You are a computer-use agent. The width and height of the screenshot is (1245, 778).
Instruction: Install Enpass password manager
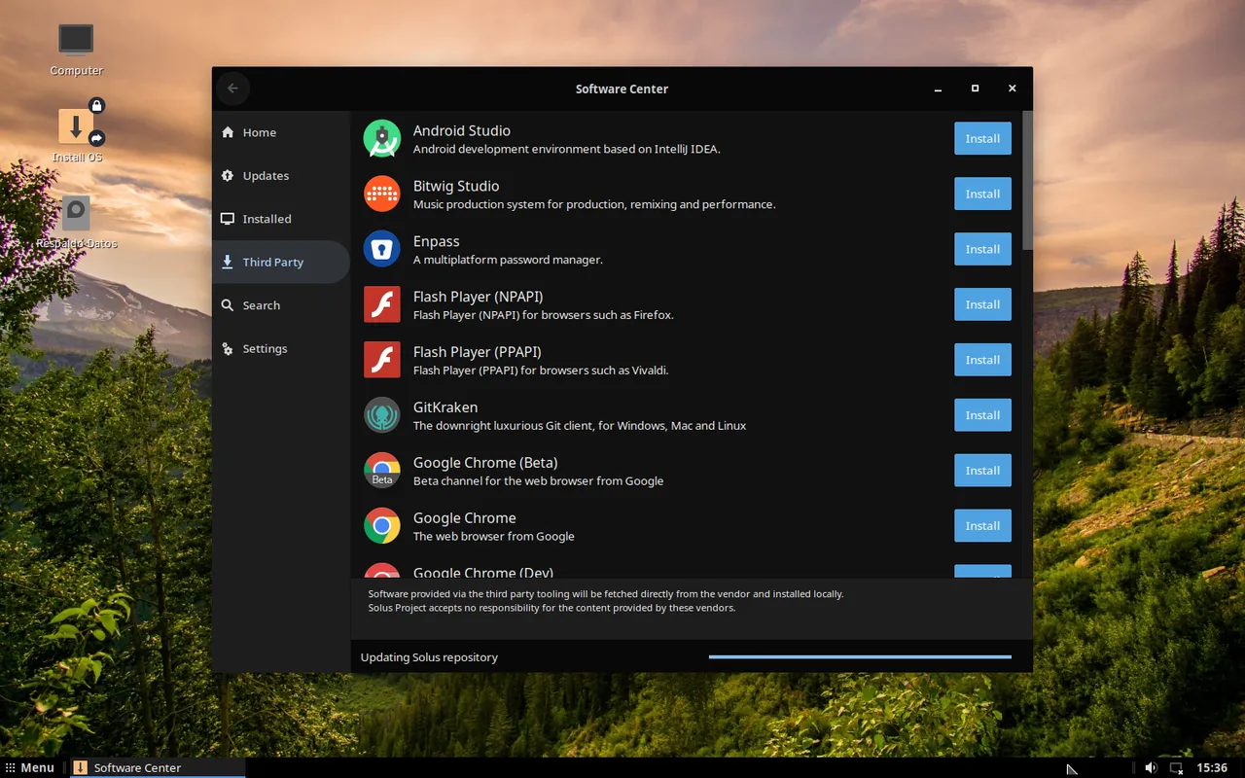tap(982, 250)
